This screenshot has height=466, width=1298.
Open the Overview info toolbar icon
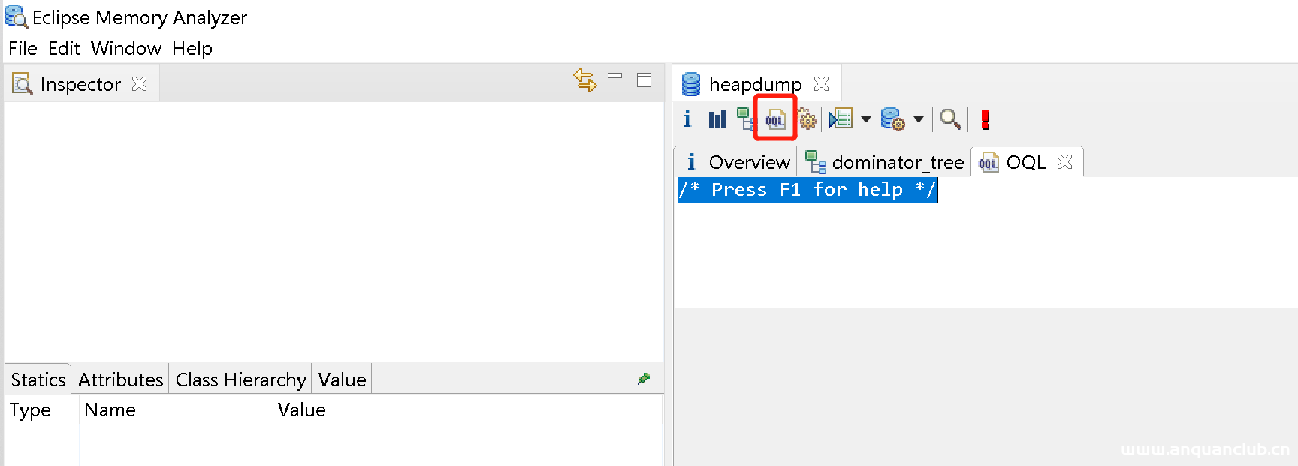tap(687, 119)
